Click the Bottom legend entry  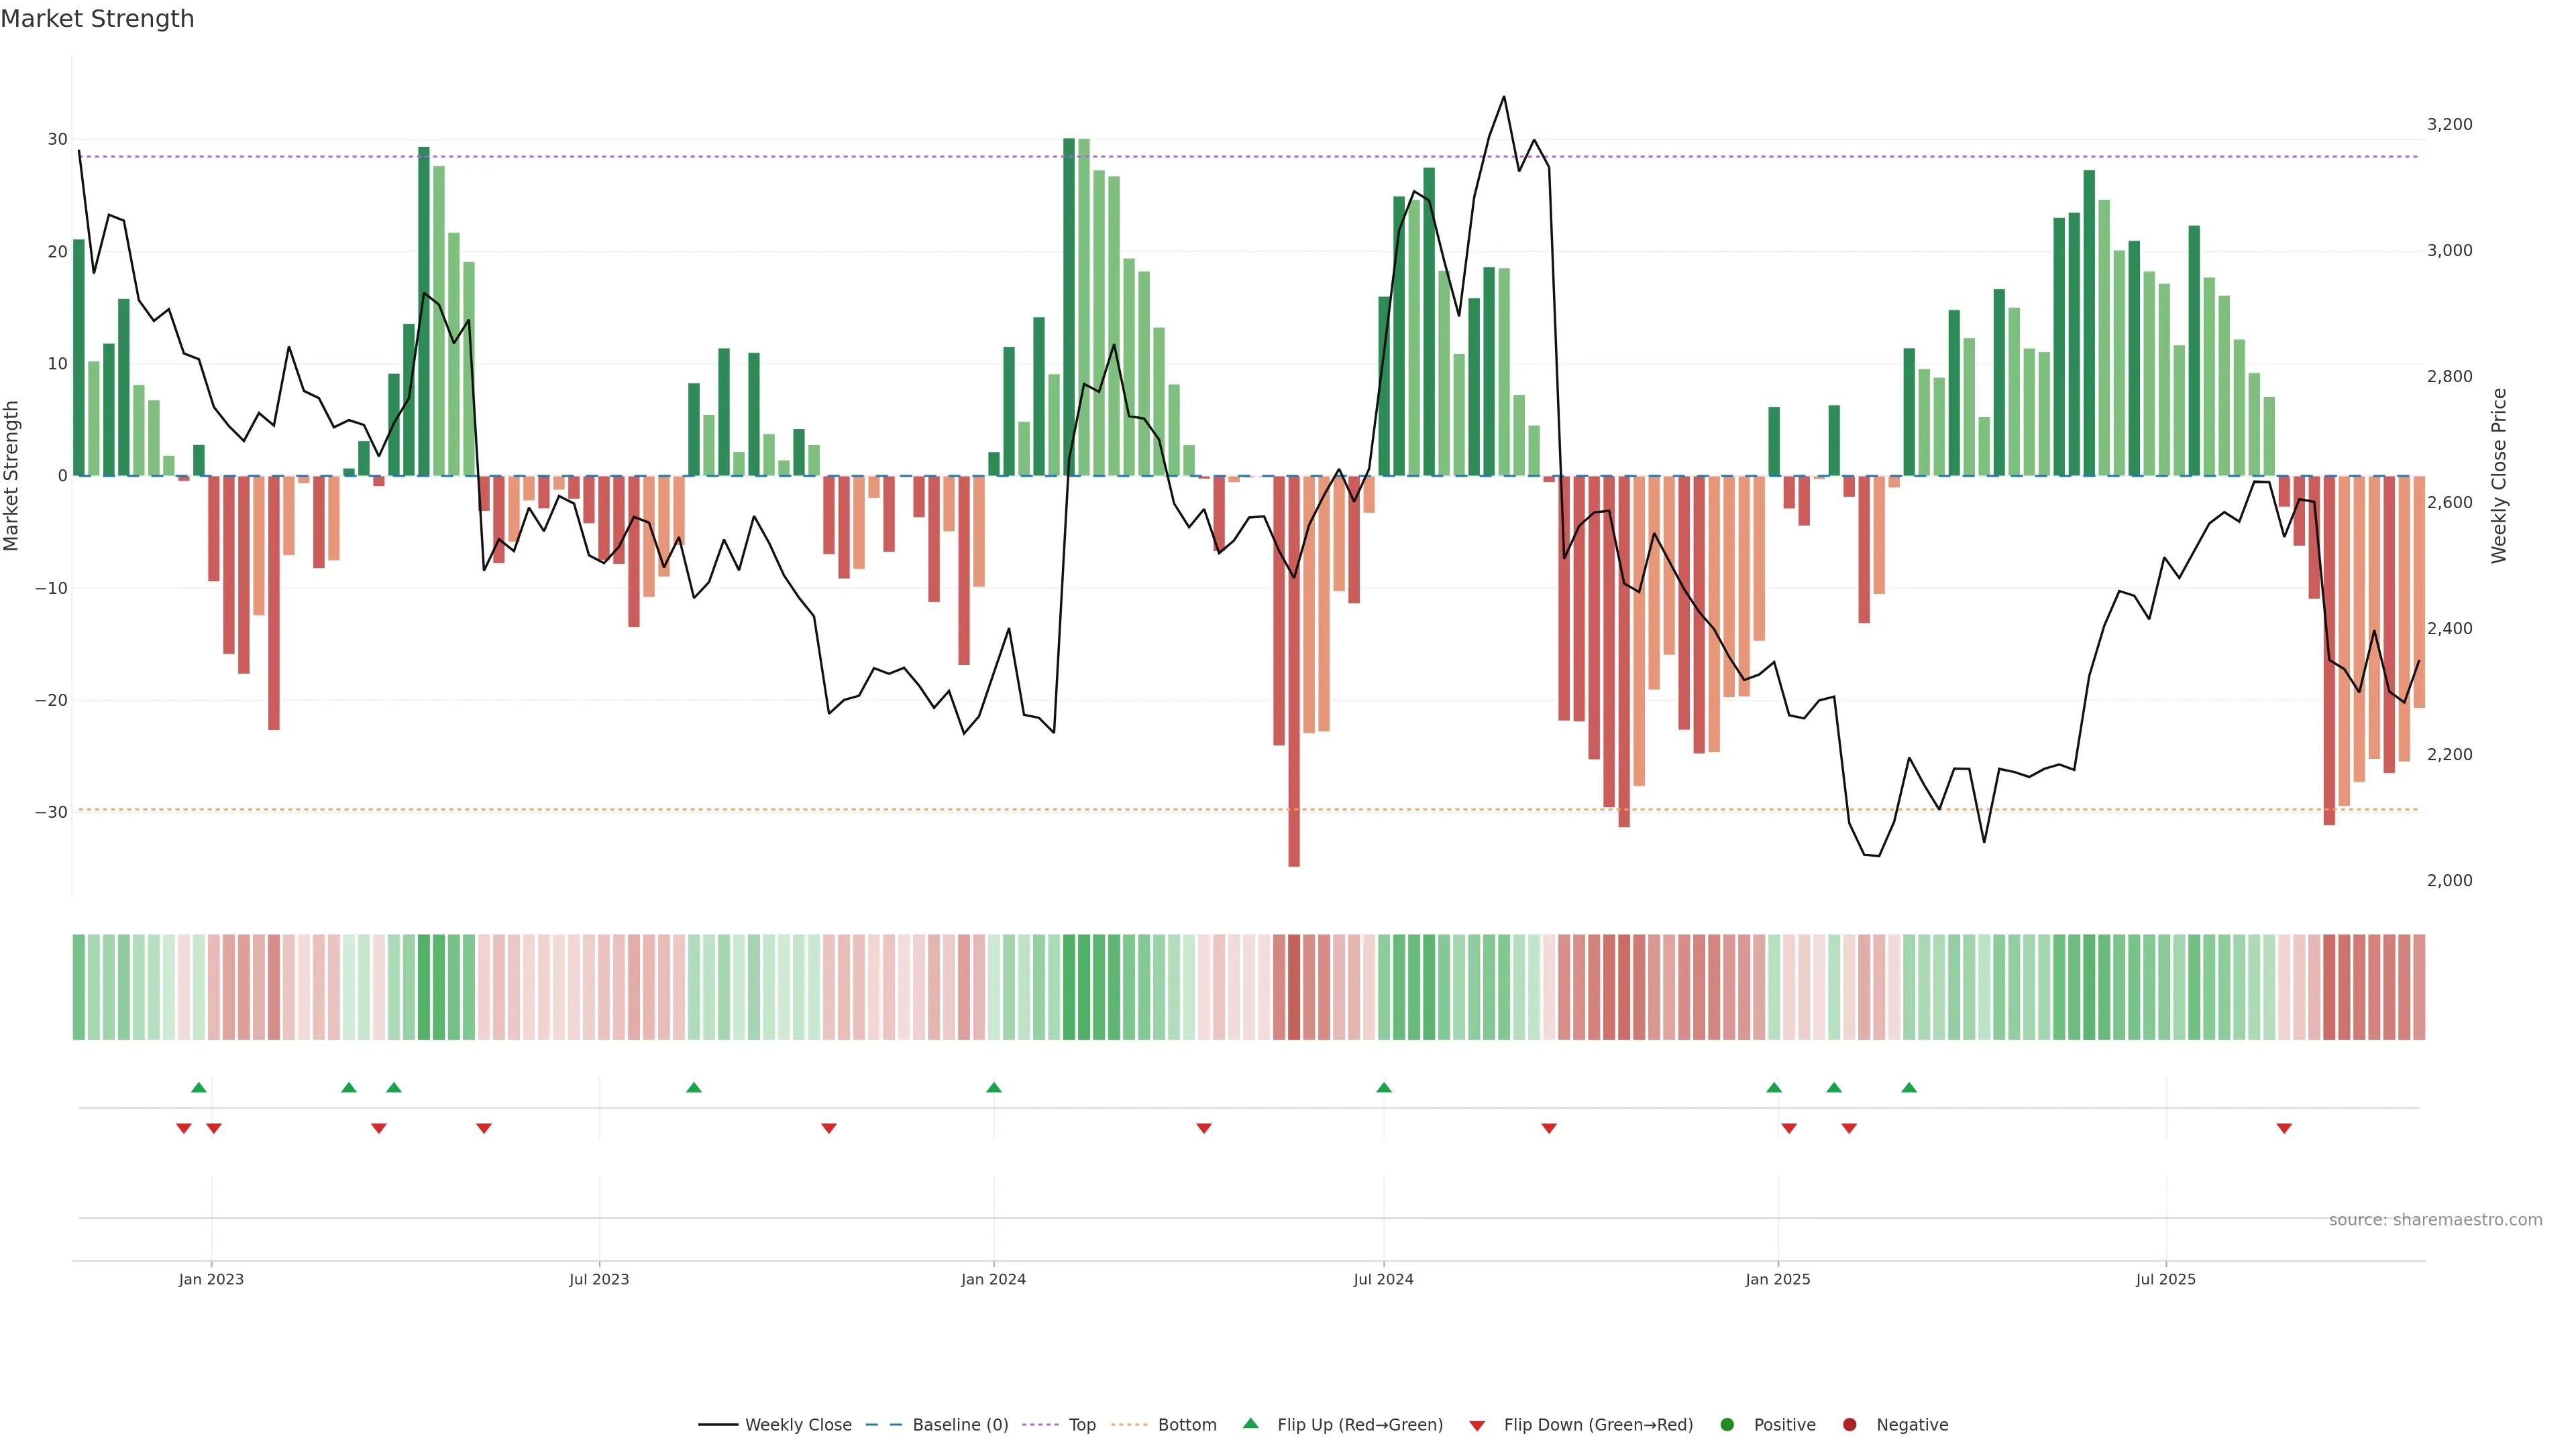click(1186, 1425)
